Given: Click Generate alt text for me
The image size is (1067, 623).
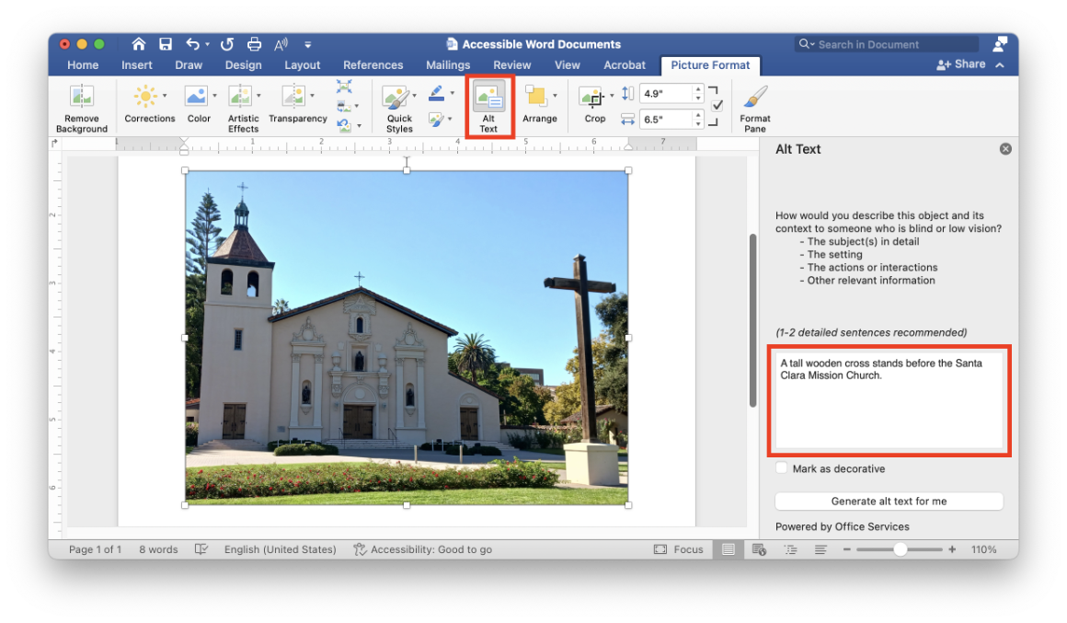Looking at the screenshot, I should tap(889, 501).
